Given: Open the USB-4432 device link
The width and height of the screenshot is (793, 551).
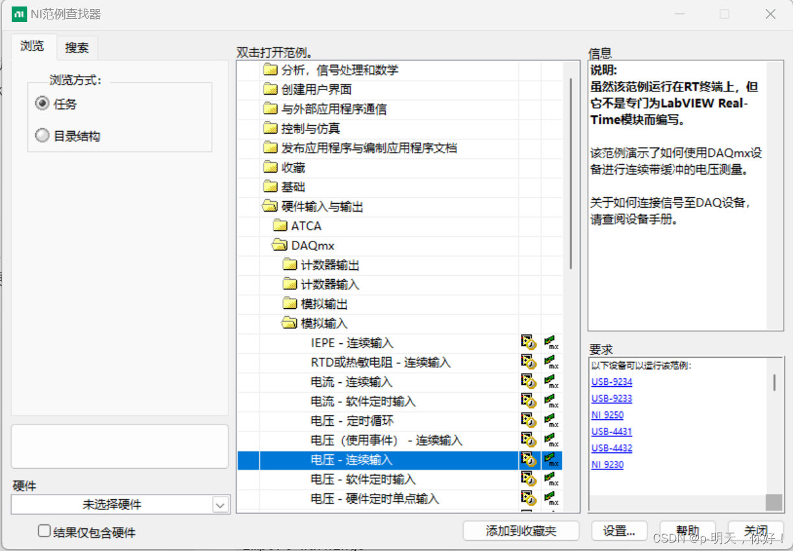Looking at the screenshot, I should 612,448.
